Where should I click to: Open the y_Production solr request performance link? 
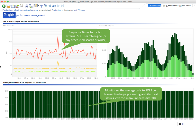19,10
